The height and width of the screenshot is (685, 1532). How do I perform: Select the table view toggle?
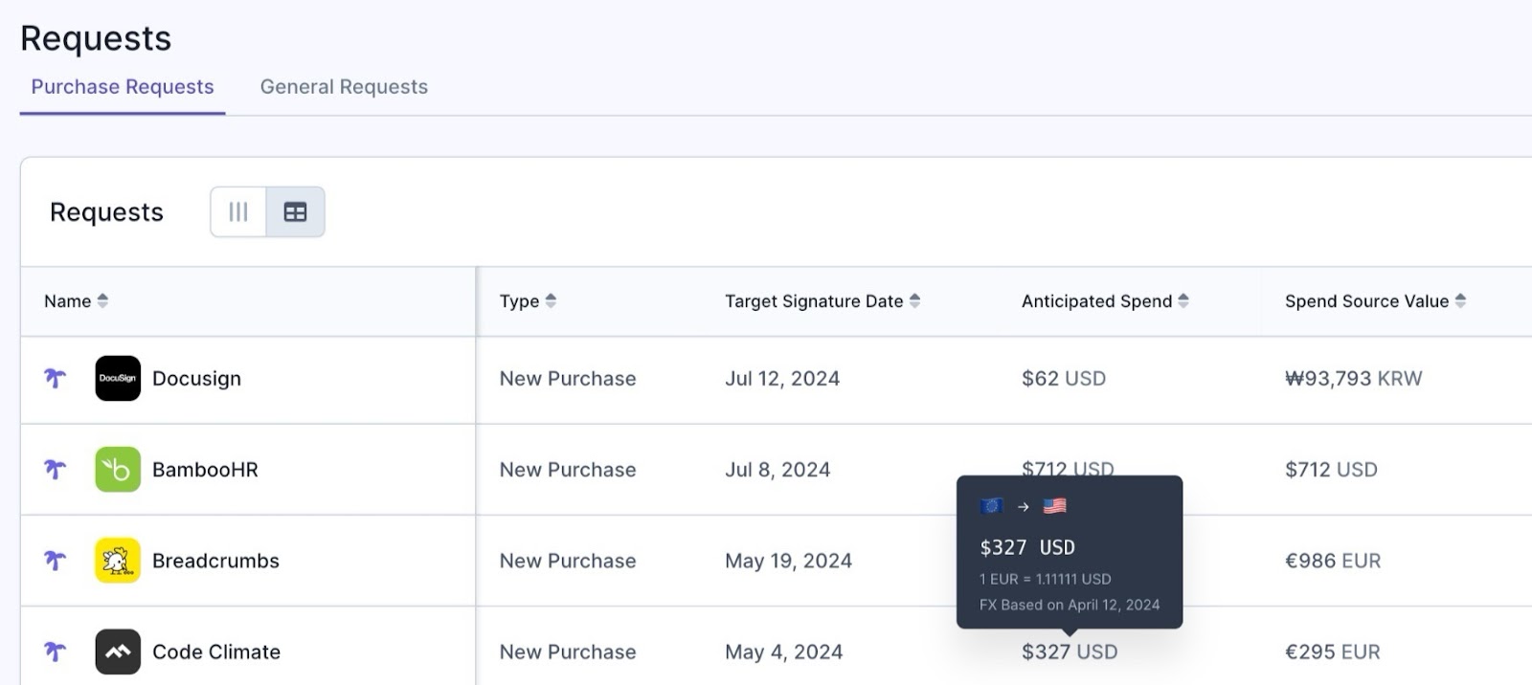pos(295,211)
